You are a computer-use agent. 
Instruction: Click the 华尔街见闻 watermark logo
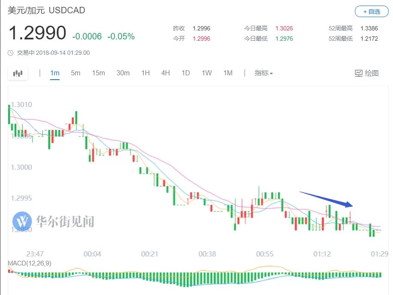[22, 221]
